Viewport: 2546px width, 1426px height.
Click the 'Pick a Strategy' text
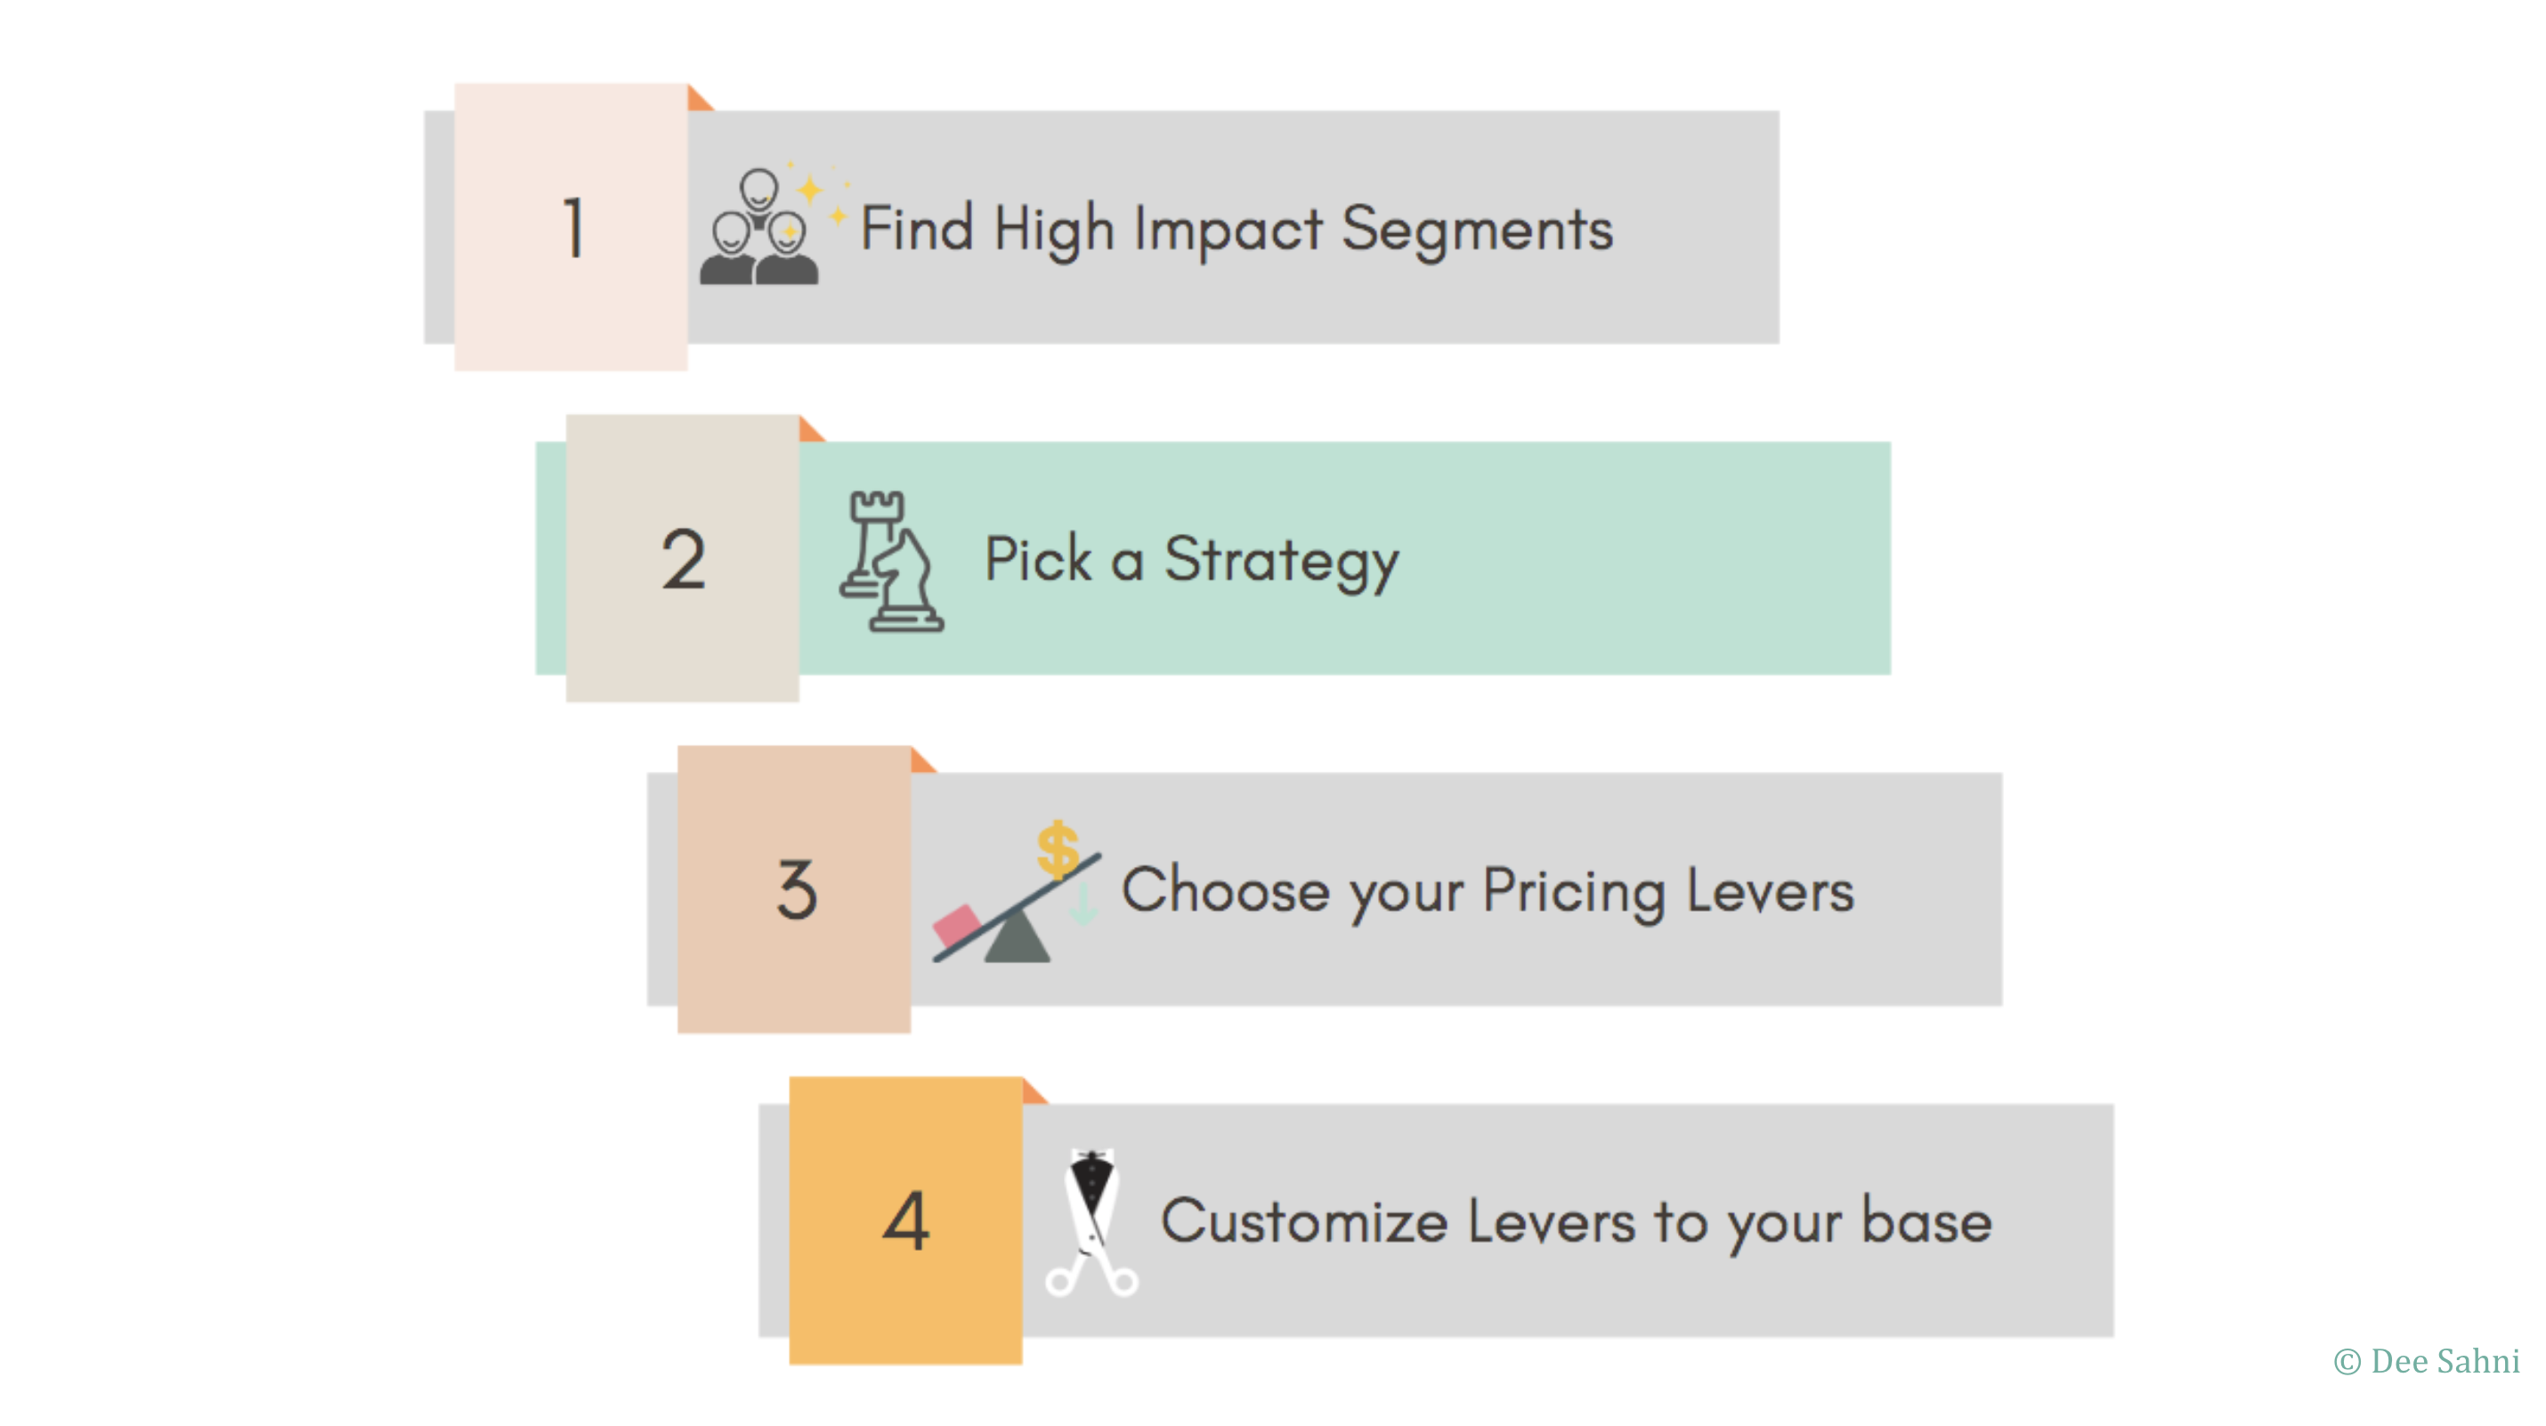tap(1192, 562)
